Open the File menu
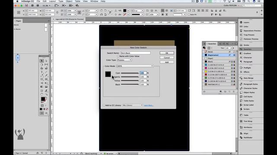The height and width of the screenshot is (155, 277). 39,1
